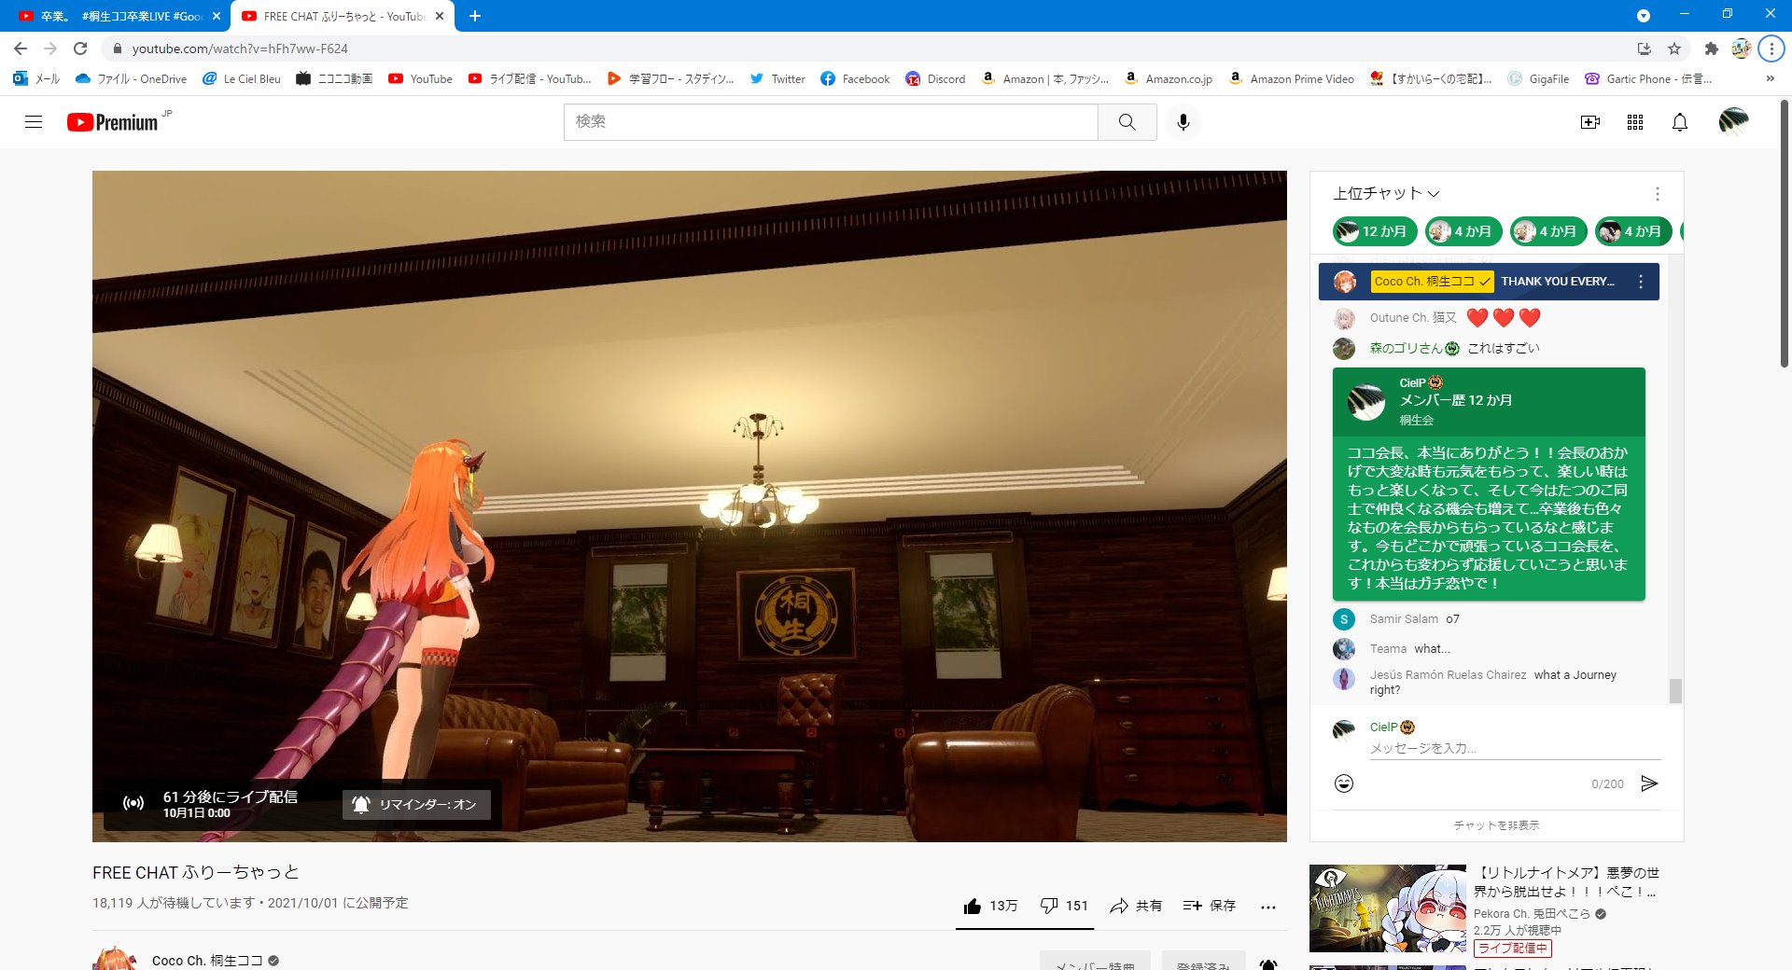1792x970 pixels.
Task: Open the Facebook bookmark
Action: click(855, 79)
